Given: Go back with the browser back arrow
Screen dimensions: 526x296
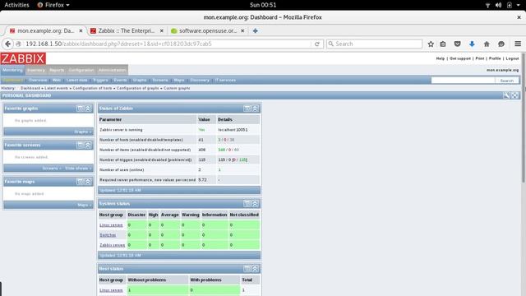Looking at the screenshot, I should (x=7, y=44).
